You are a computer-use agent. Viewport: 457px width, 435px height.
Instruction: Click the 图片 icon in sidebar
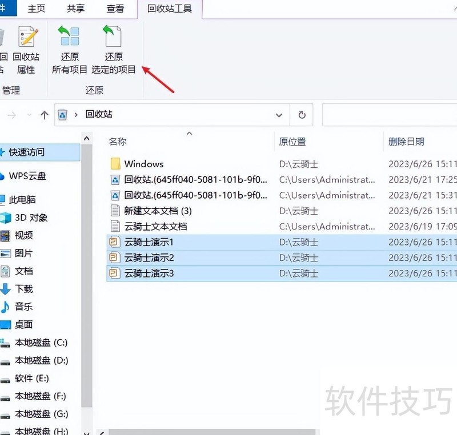click(x=6, y=253)
